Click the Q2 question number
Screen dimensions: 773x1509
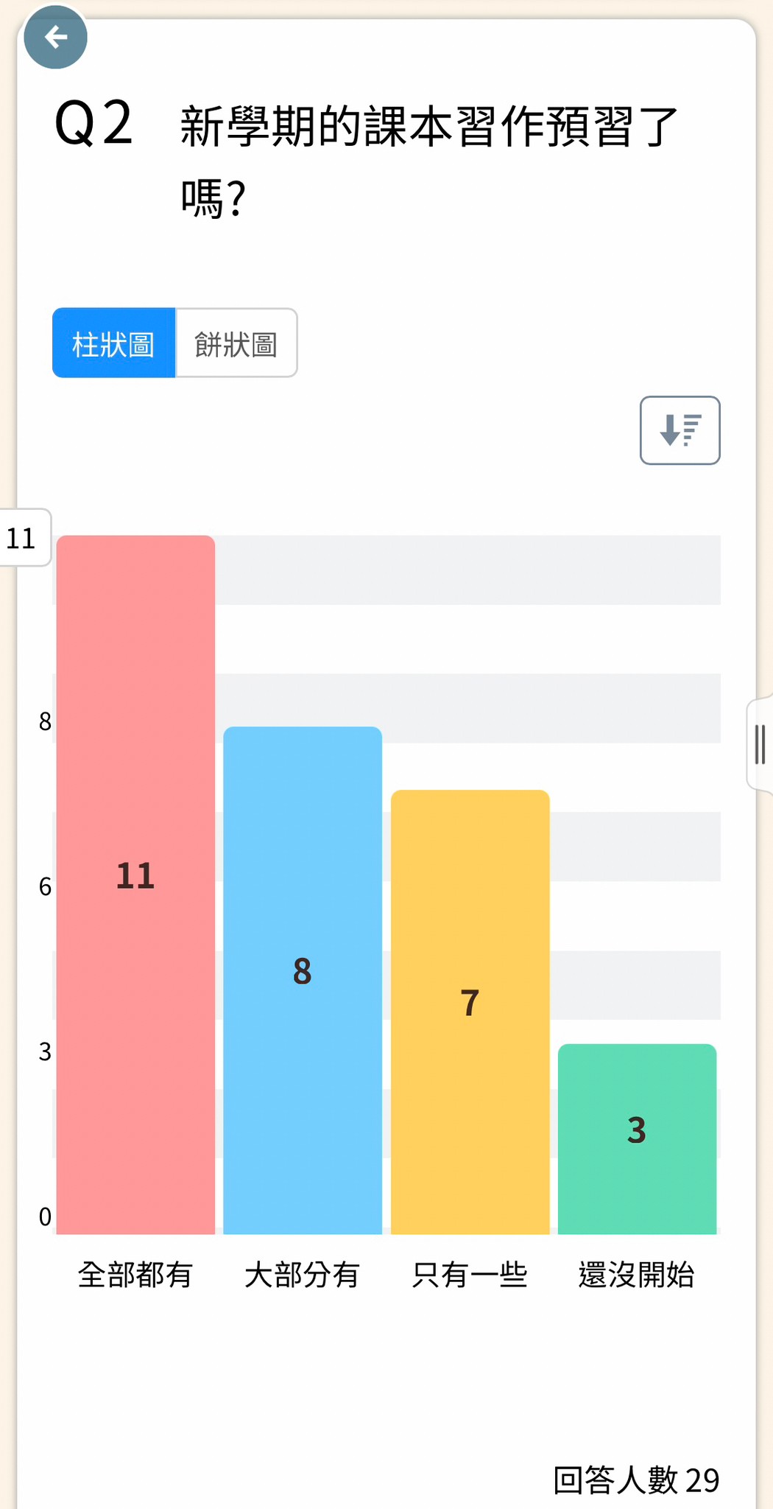click(93, 123)
